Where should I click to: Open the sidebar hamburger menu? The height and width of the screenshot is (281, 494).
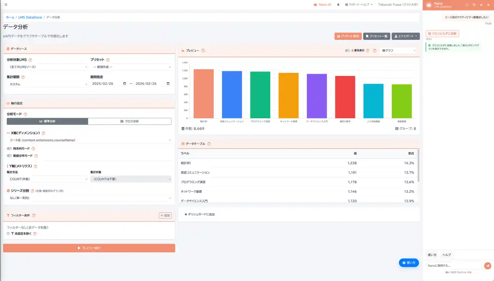coord(5,5)
